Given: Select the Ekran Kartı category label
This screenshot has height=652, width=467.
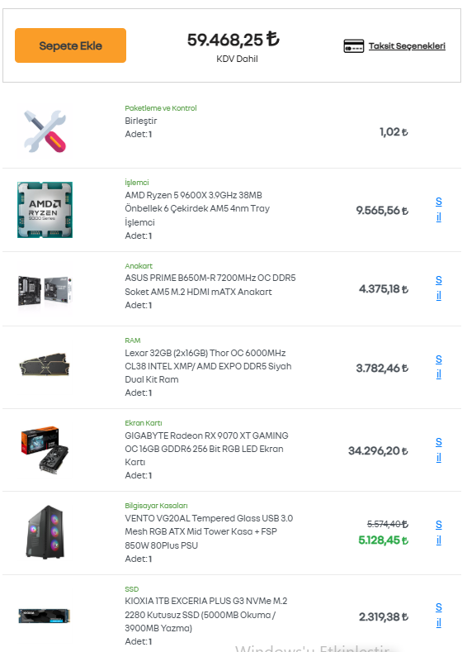Looking at the screenshot, I should (x=144, y=423).
